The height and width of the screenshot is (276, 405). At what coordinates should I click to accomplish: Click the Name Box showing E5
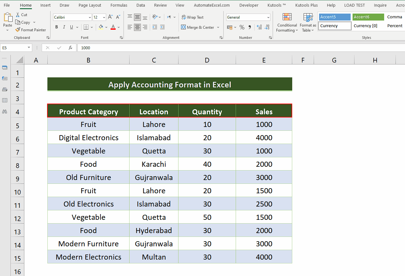[x=14, y=48]
